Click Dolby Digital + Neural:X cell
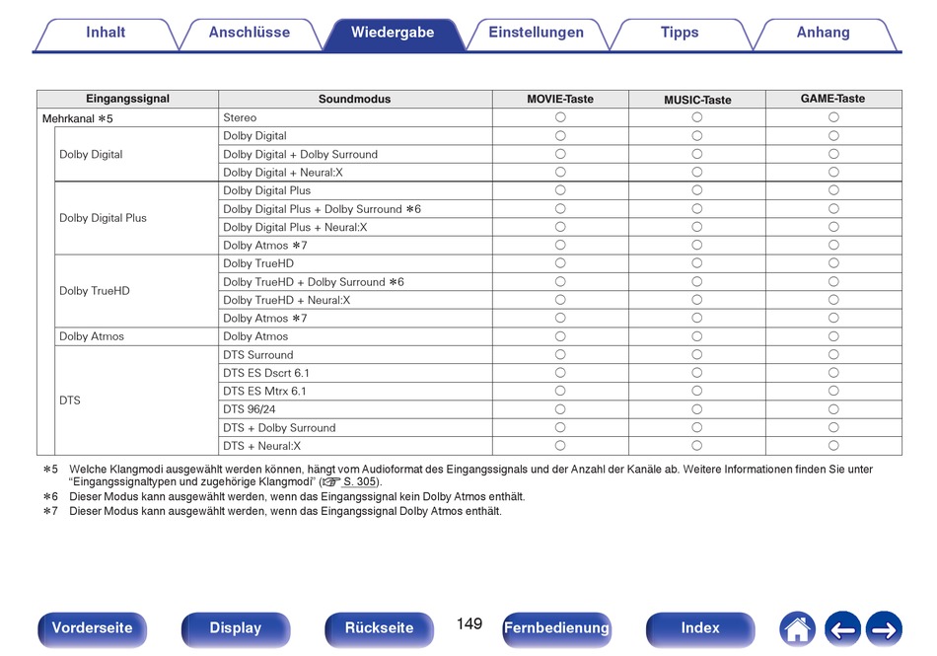This screenshot has width=937, height=656. point(355,172)
